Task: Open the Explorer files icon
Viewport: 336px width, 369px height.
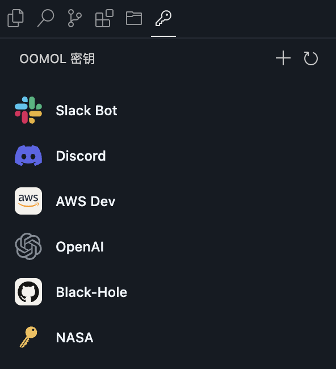Action: (x=15, y=18)
